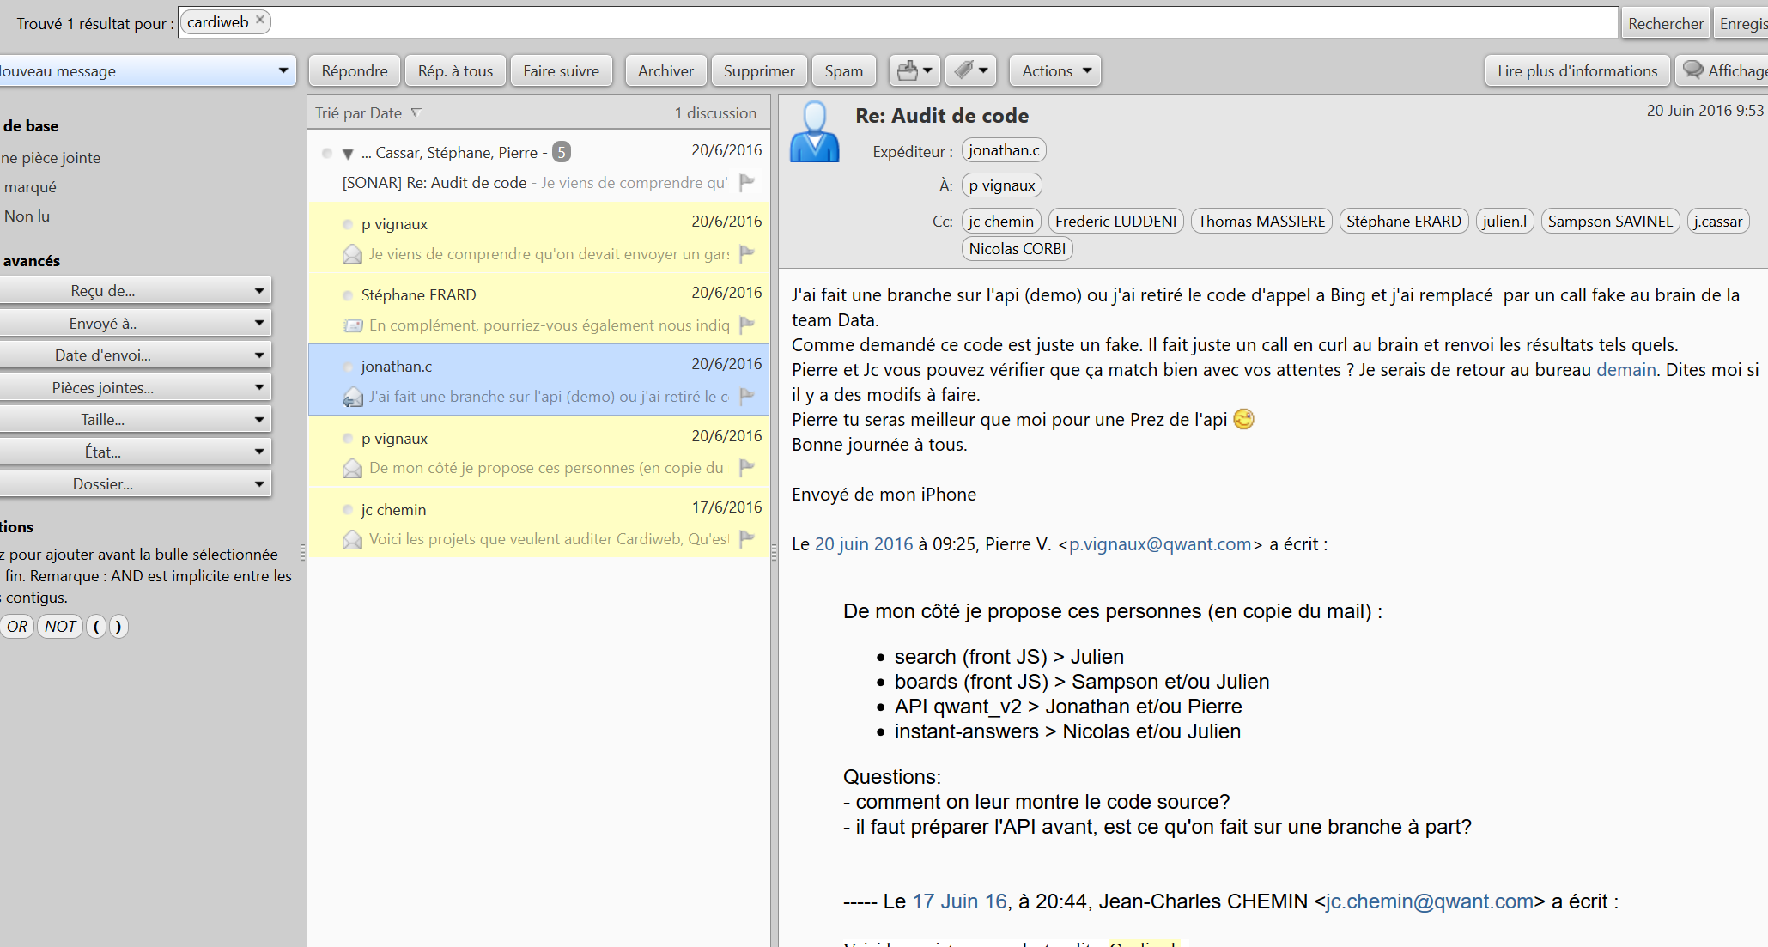Insert the NOT search operator

click(60, 626)
